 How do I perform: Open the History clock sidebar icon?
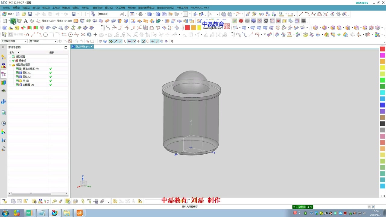pos(3,123)
